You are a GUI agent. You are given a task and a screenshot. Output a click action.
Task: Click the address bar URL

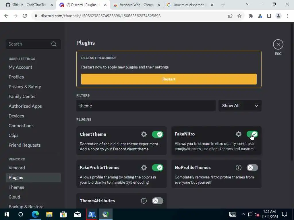pos(100,16)
